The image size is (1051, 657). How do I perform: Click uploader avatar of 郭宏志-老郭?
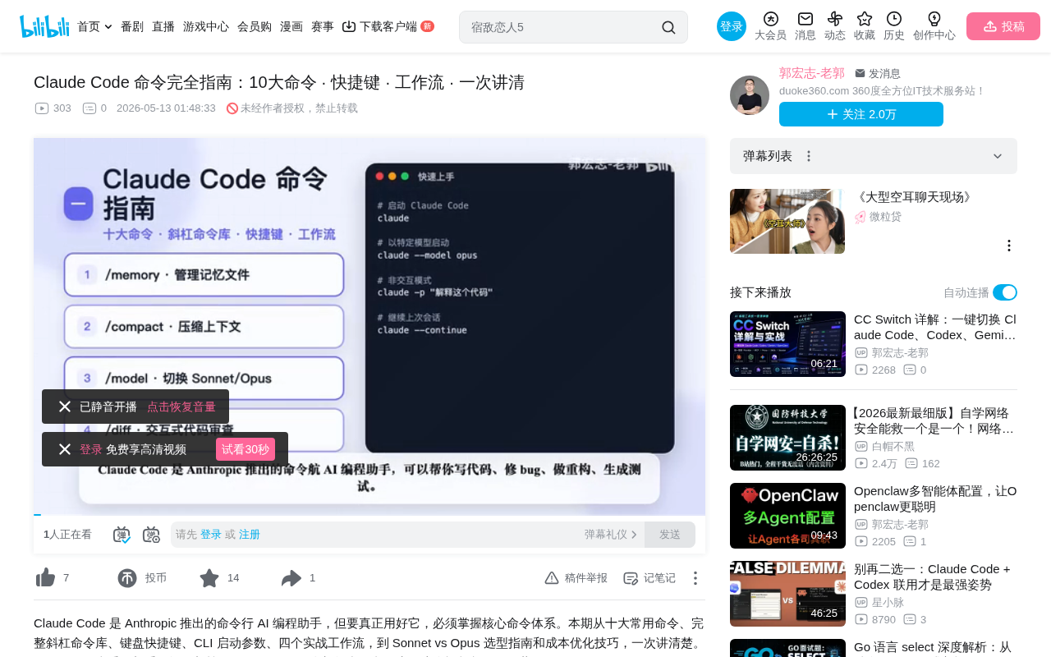point(750,95)
